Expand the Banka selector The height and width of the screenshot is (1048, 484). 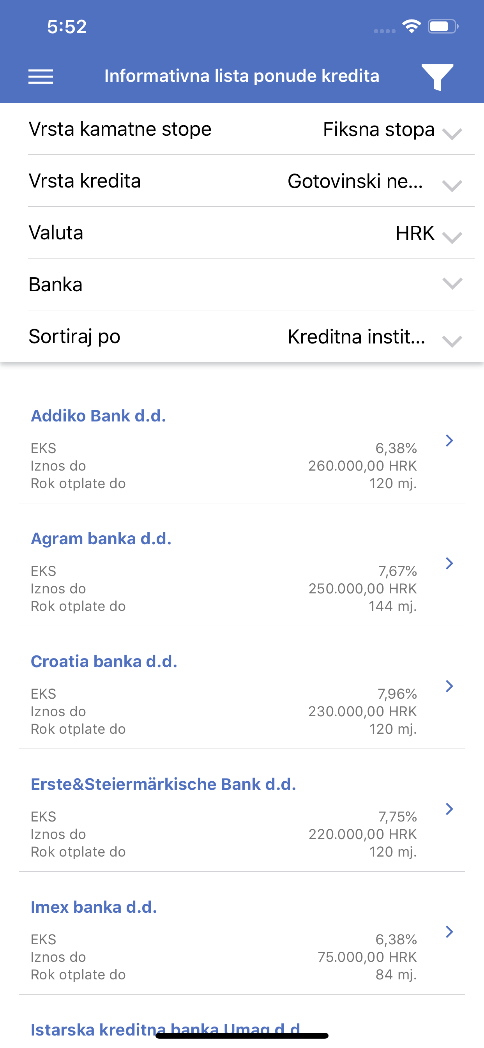pyautogui.click(x=452, y=283)
